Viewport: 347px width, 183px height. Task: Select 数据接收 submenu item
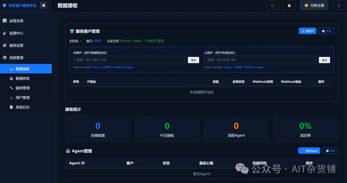(26, 69)
